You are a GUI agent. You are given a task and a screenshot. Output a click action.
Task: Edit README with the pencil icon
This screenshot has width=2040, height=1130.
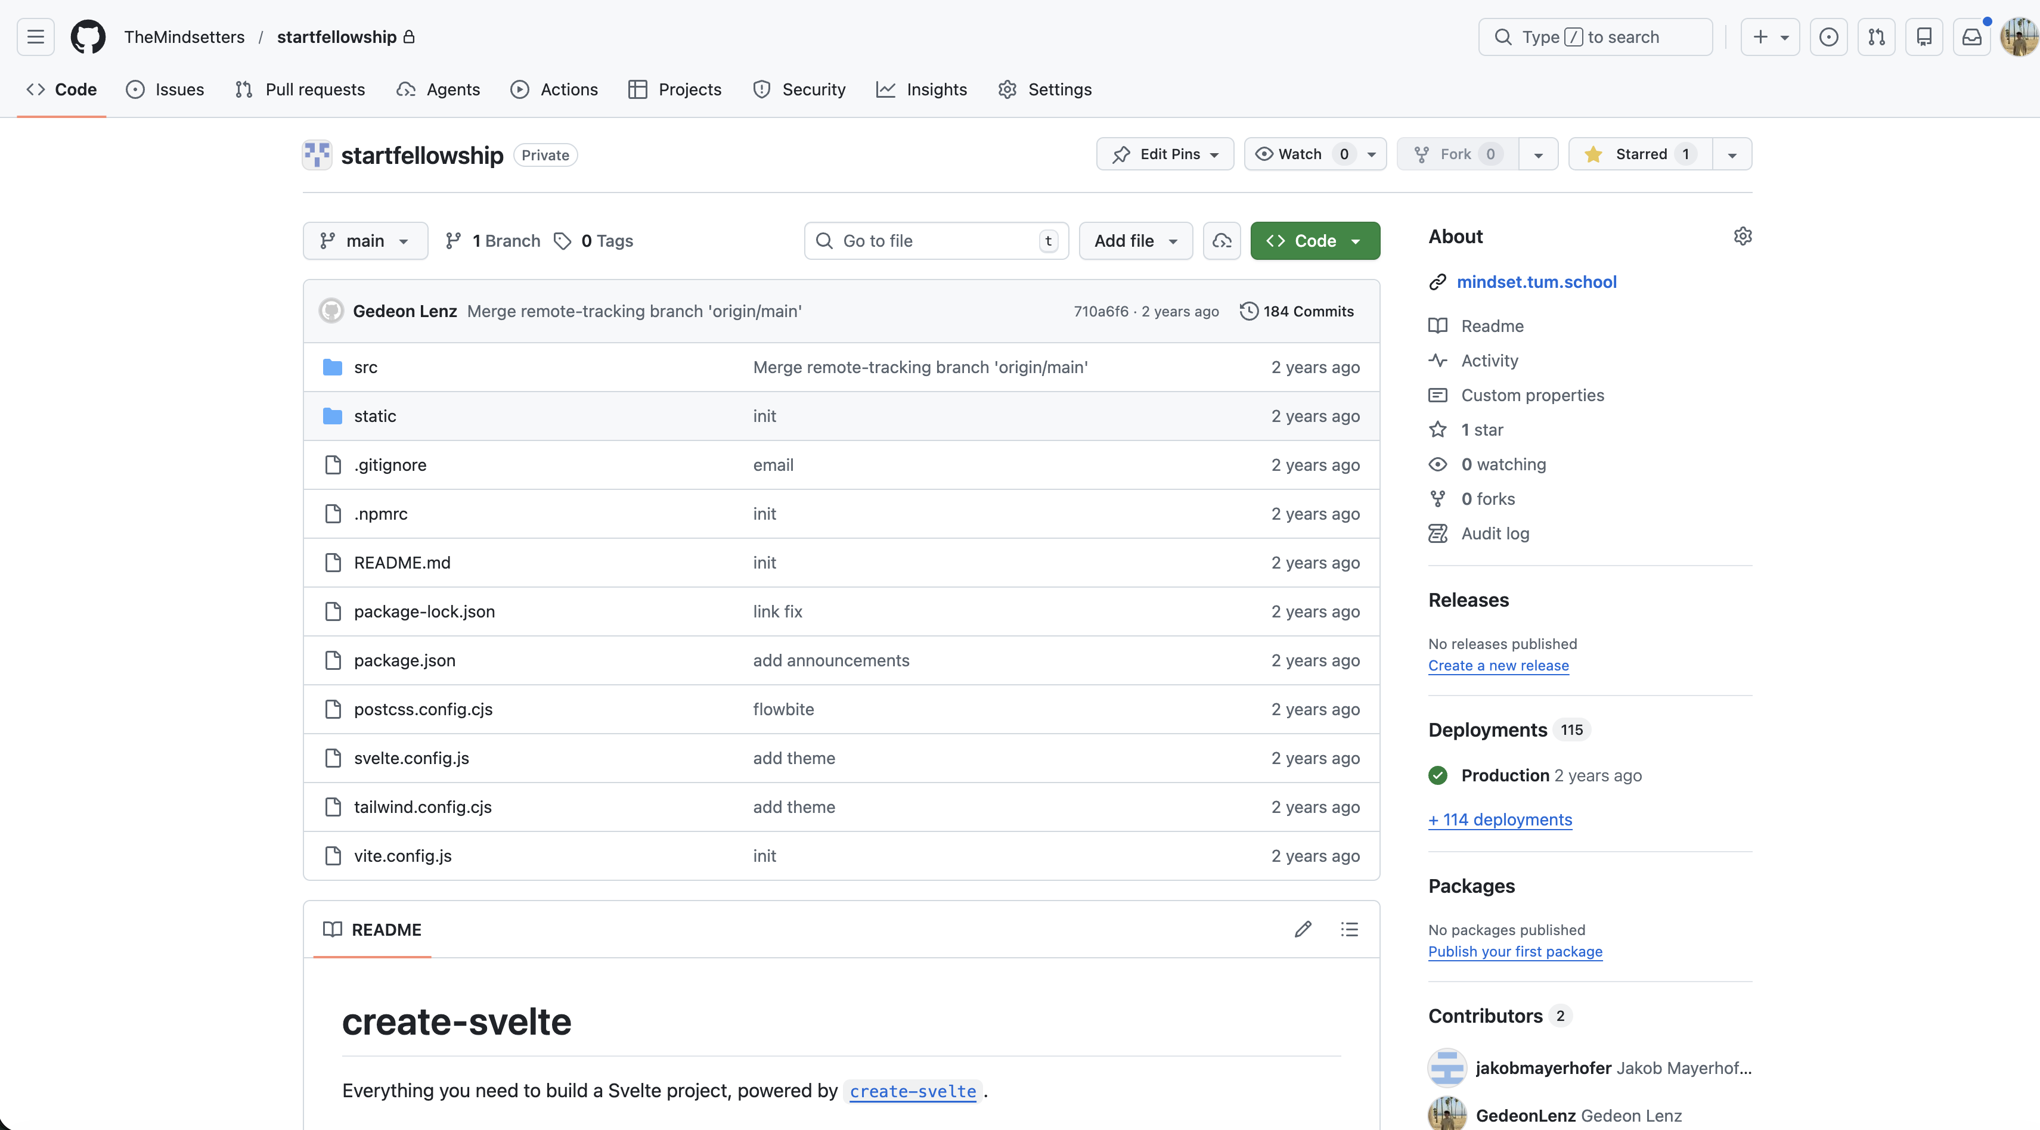click(1303, 929)
